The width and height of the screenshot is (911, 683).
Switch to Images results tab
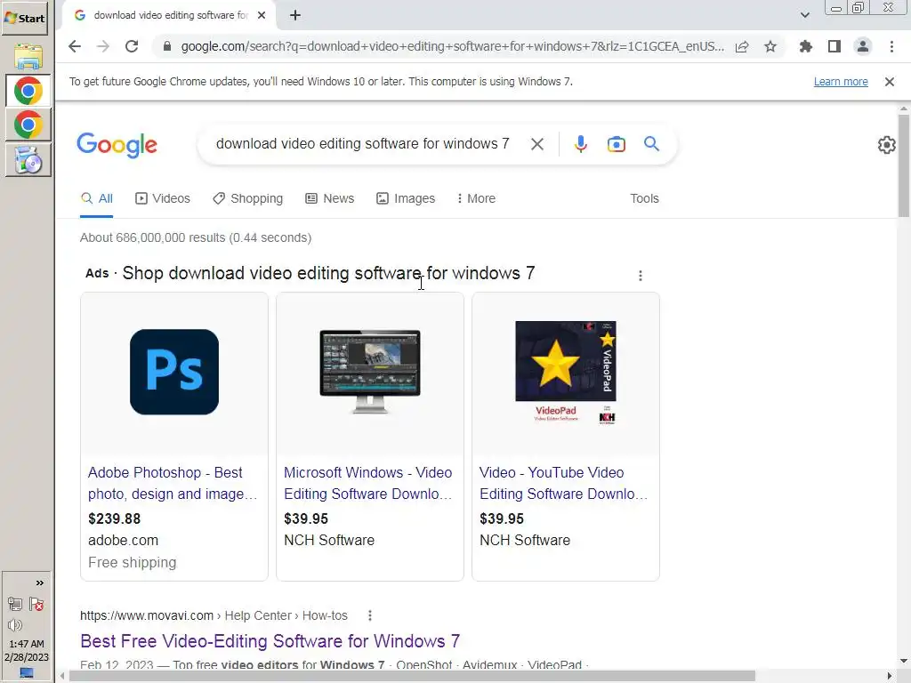coord(406,198)
